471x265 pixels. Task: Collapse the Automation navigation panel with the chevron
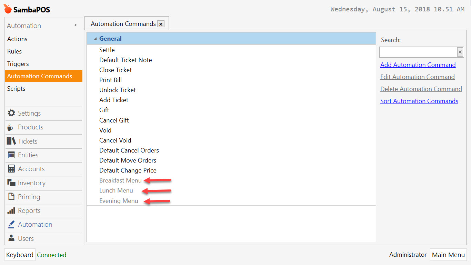76,25
